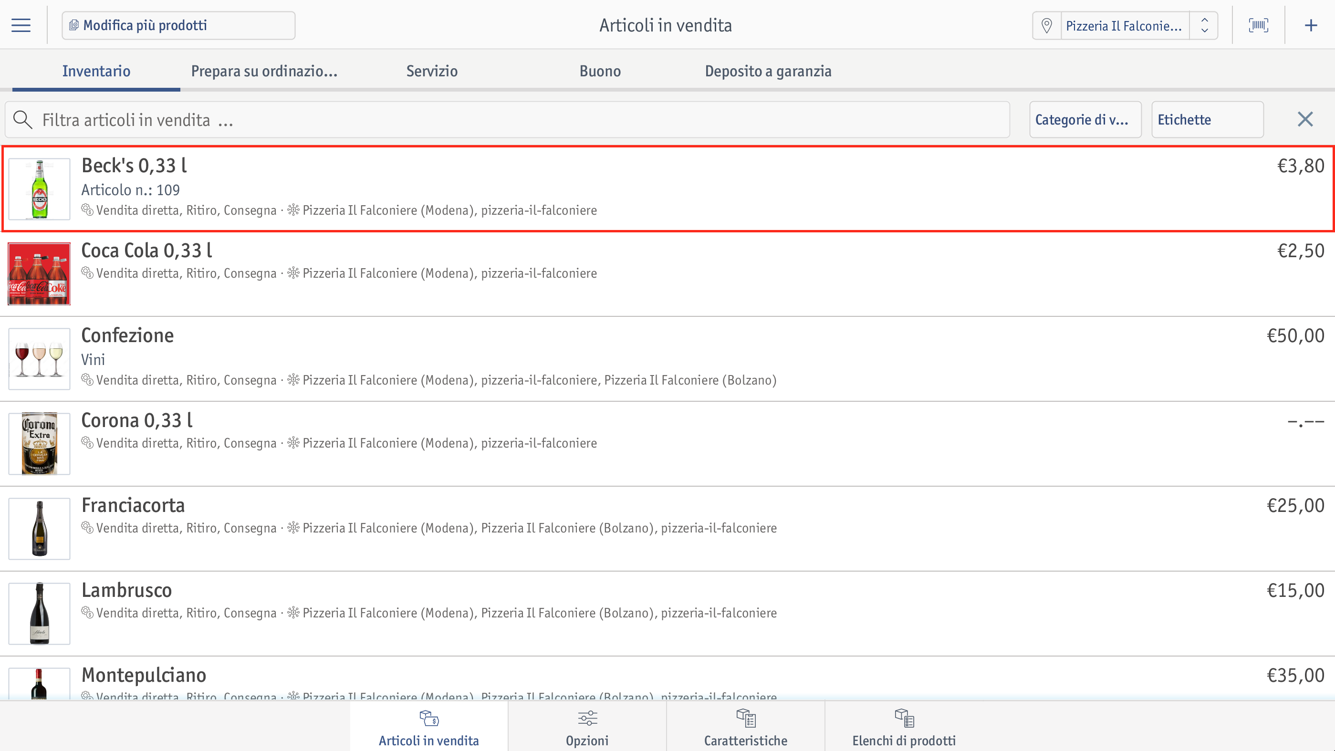Viewport: 1335px width, 751px height.
Task: Click the missing price of Corona
Action: point(1306,422)
